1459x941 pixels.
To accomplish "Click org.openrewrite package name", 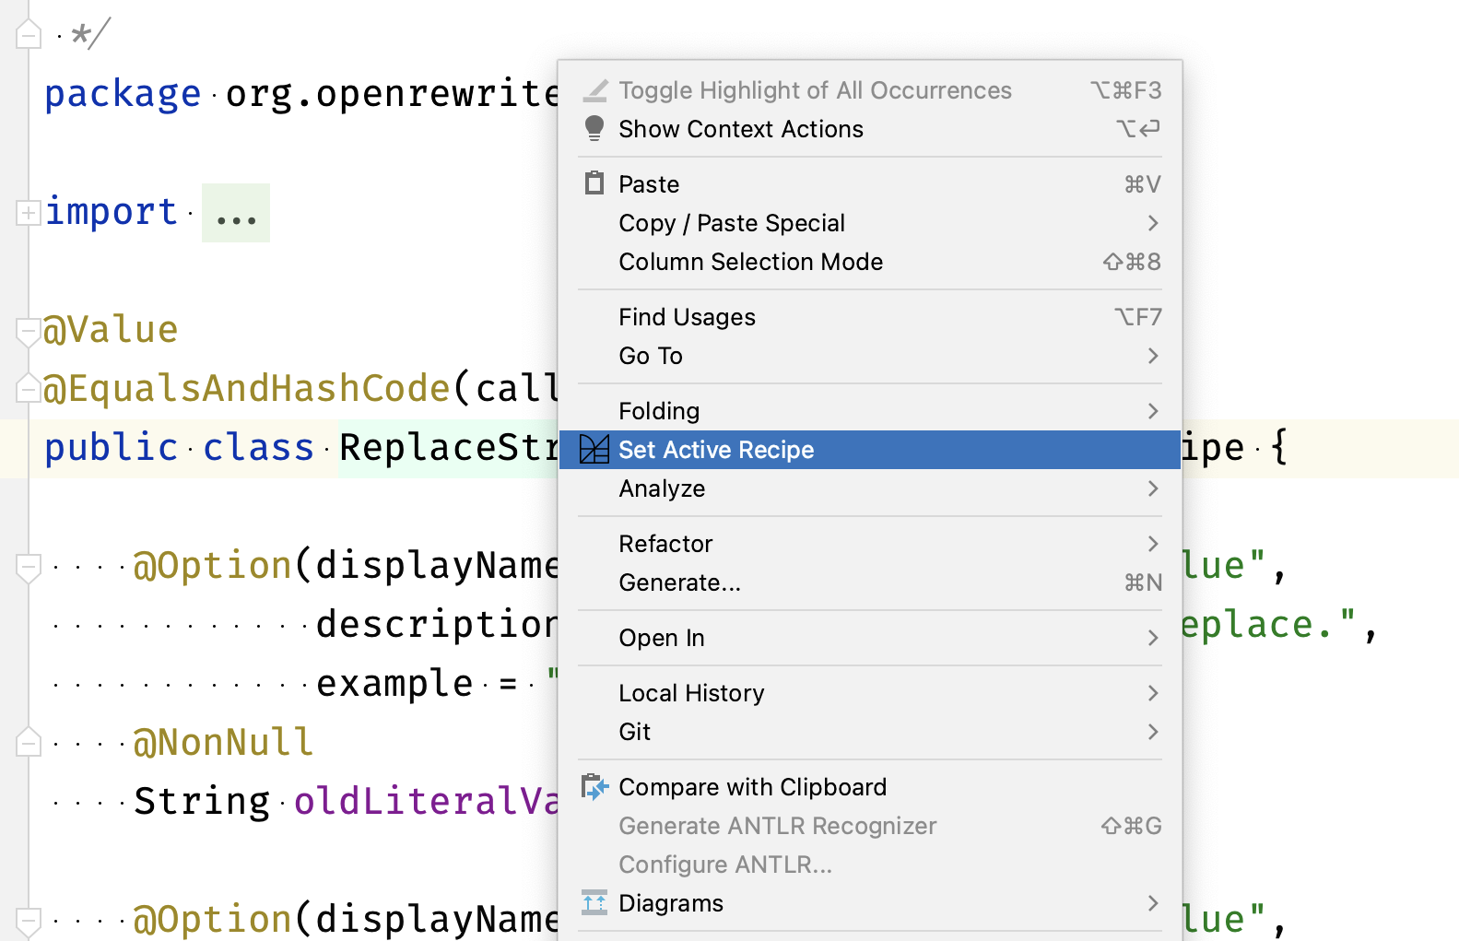I will point(392,93).
